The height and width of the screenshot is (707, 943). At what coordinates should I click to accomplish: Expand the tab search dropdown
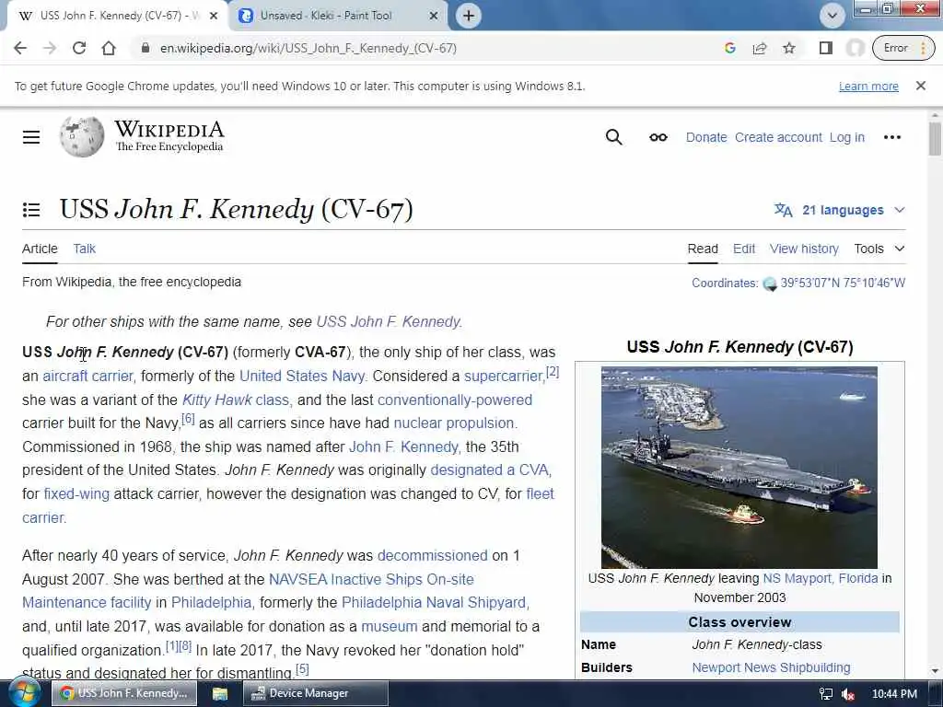832,16
